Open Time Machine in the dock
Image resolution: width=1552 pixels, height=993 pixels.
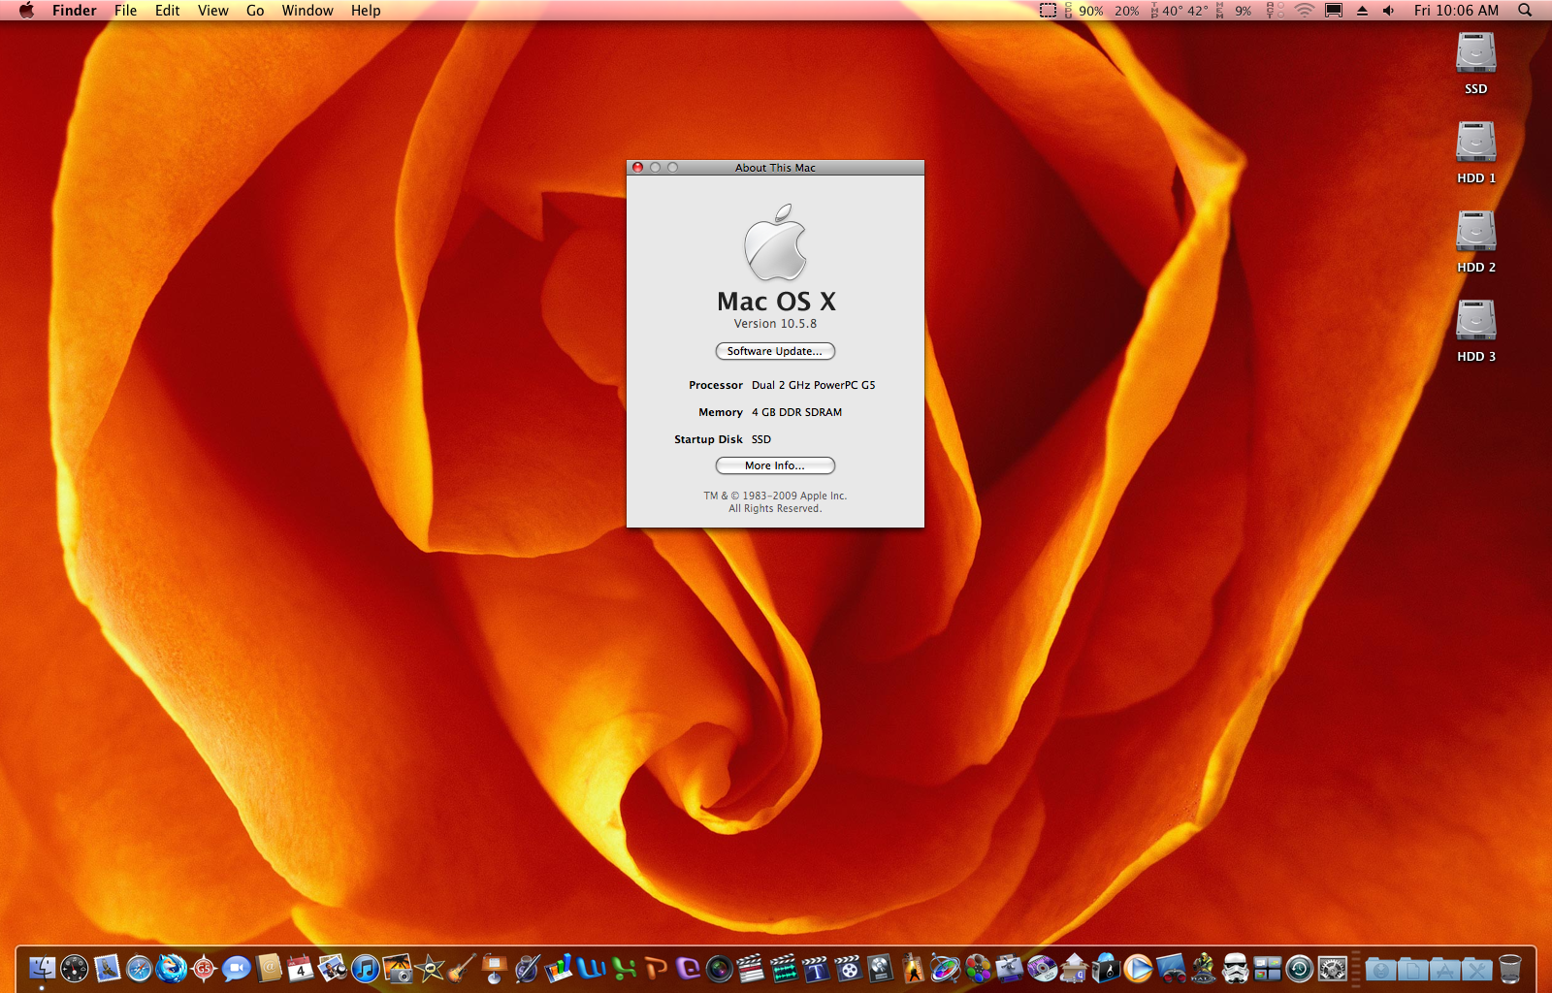tap(1300, 968)
